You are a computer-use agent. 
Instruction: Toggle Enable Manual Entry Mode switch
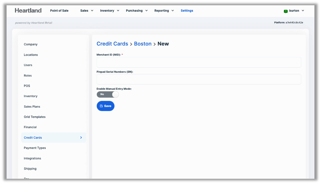pyautogui.click(x=108, y=94)
